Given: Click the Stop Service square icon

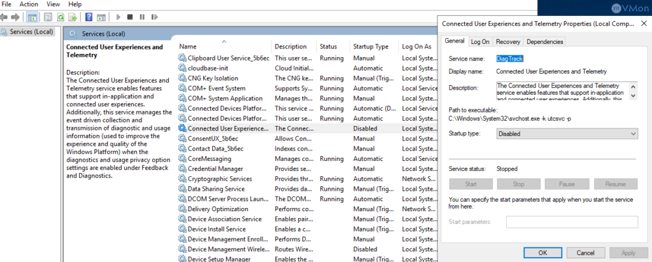Looking at the screenshot, I should point(130,17).
